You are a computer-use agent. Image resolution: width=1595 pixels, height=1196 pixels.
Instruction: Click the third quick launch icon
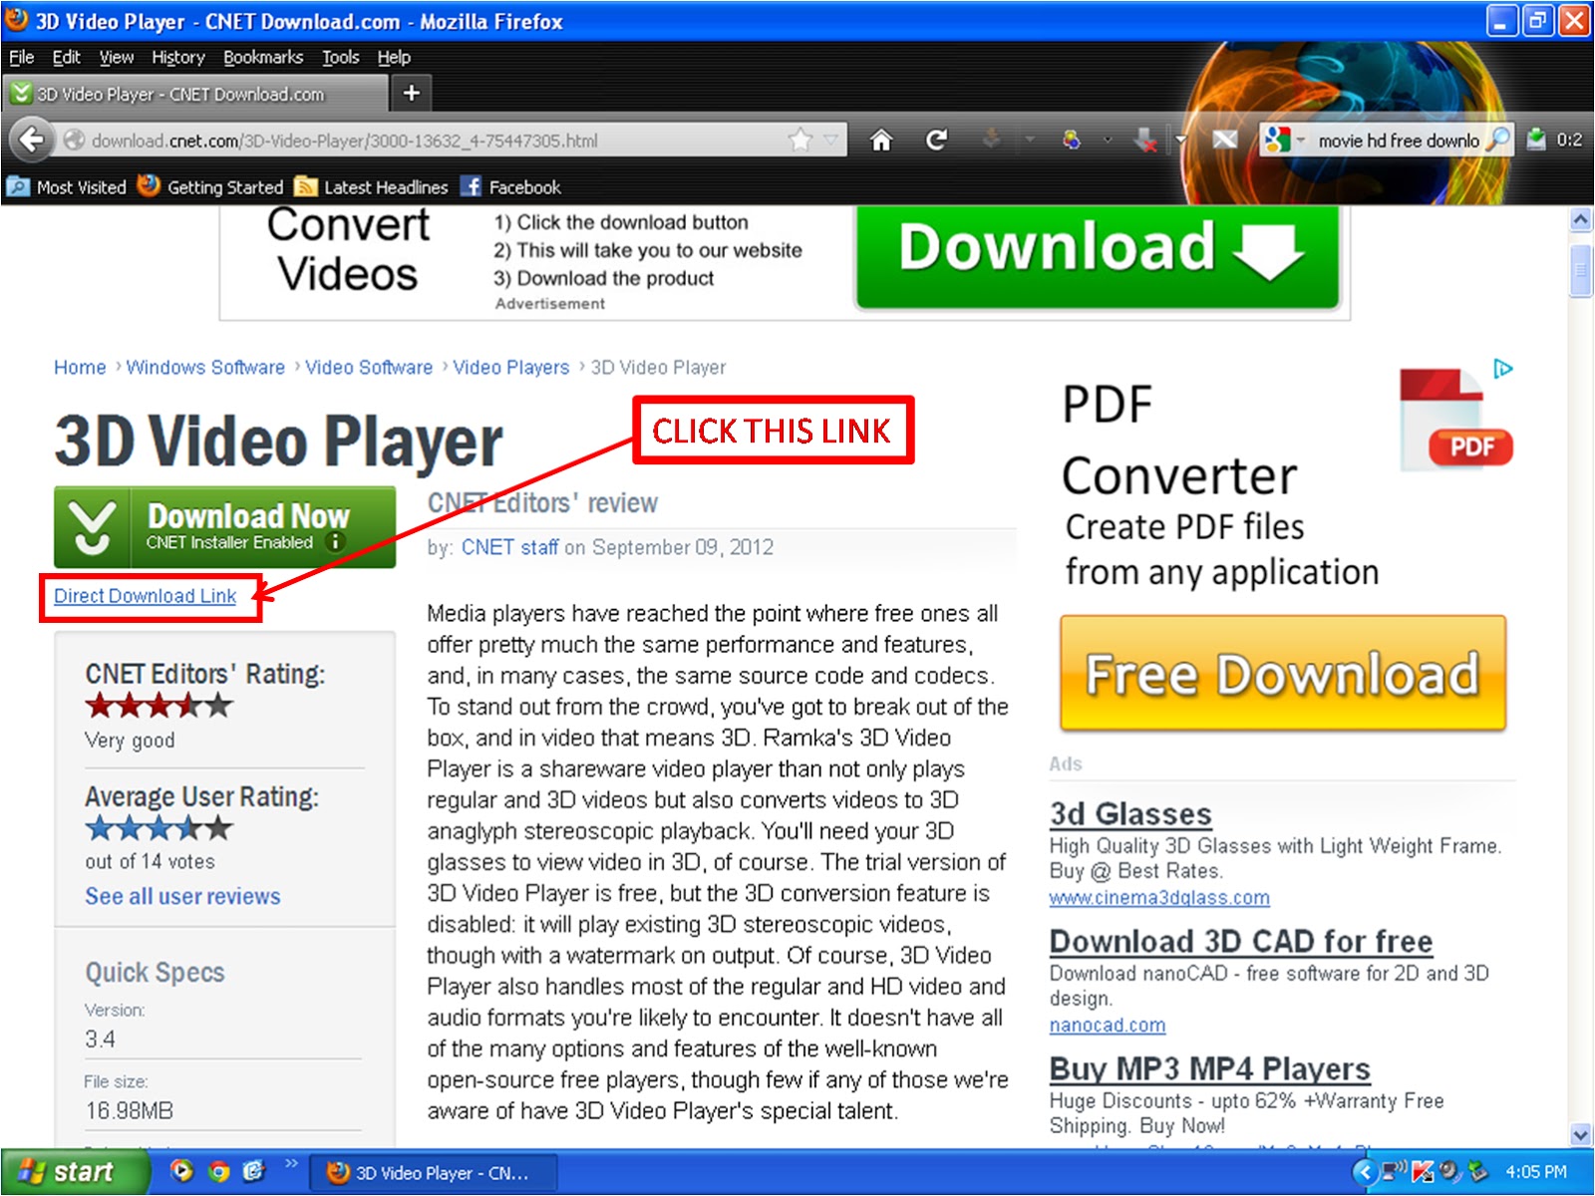[254, 1171]
